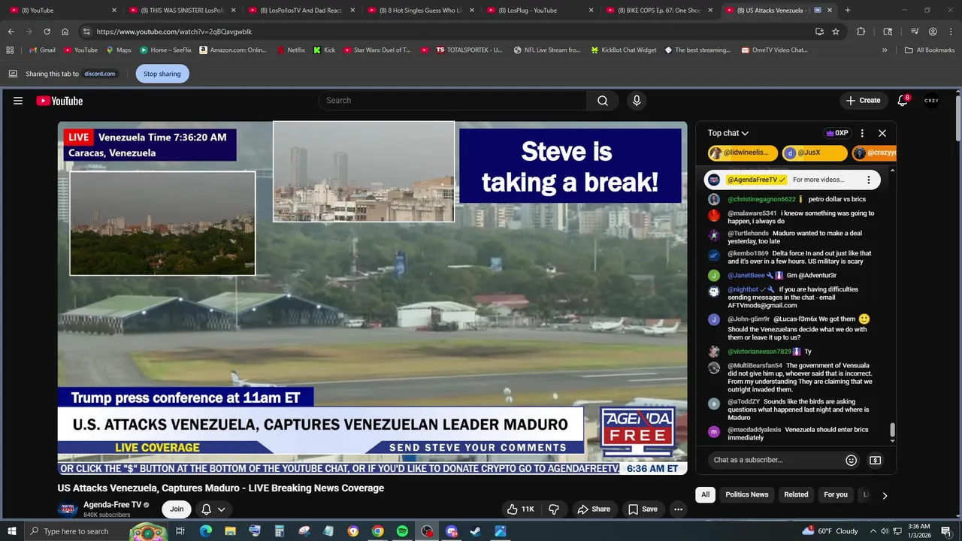Screen dimensions: 962x541
Task: Open the account avatar menu
Action: click(931, 101)
